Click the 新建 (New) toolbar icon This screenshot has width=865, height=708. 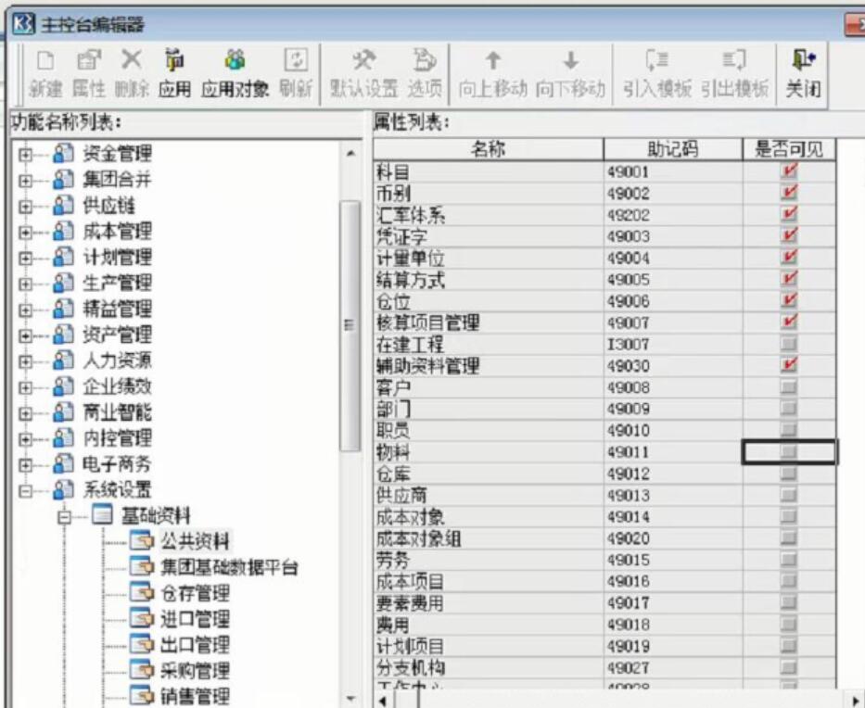(45, 61)
